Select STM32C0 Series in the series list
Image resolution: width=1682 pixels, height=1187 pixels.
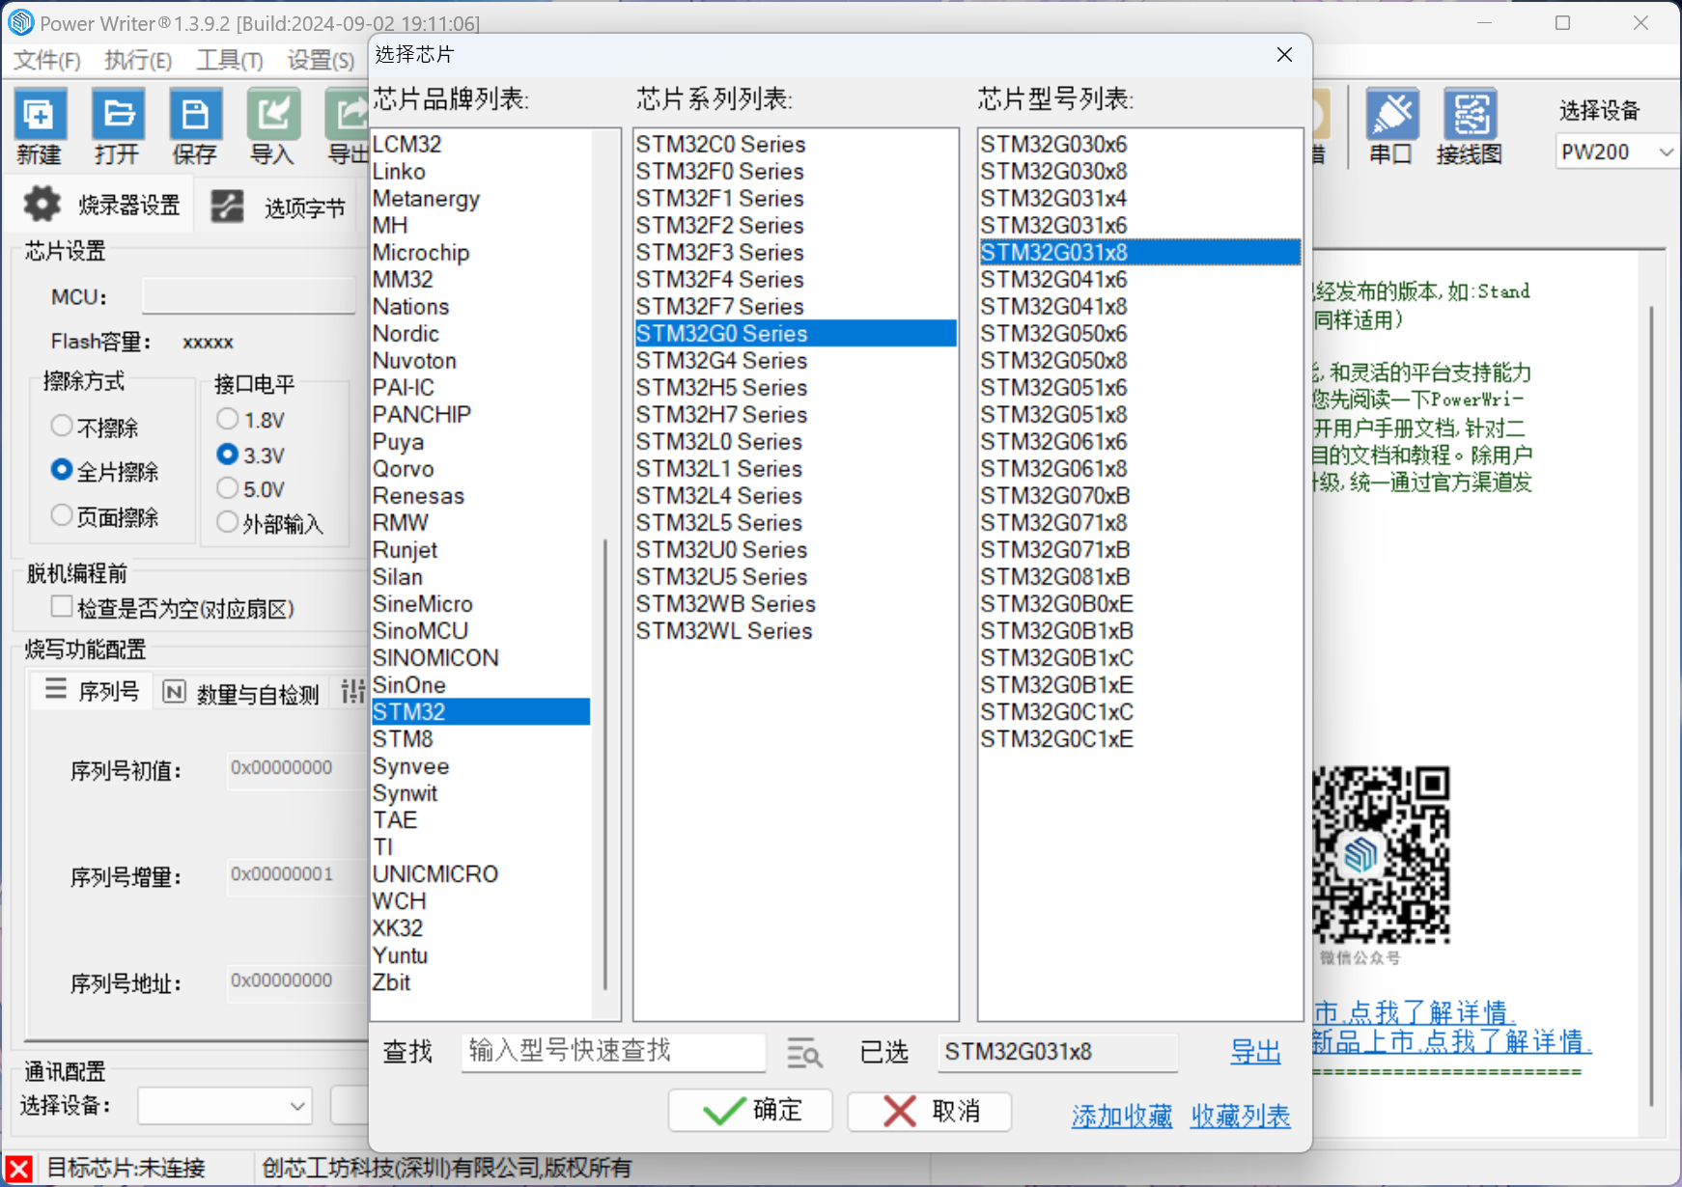[x=796, y=145]
